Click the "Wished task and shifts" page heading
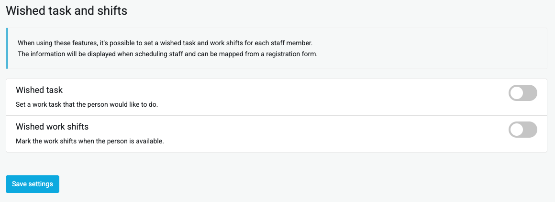Viewport: 555px width, 202px height. pyautogui.click(x=67, y=10)
